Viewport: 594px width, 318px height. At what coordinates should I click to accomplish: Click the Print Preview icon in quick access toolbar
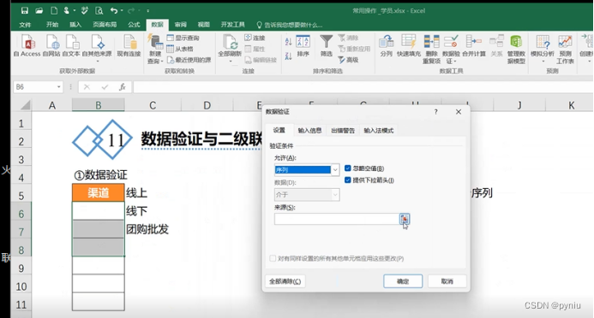[99, 10]
